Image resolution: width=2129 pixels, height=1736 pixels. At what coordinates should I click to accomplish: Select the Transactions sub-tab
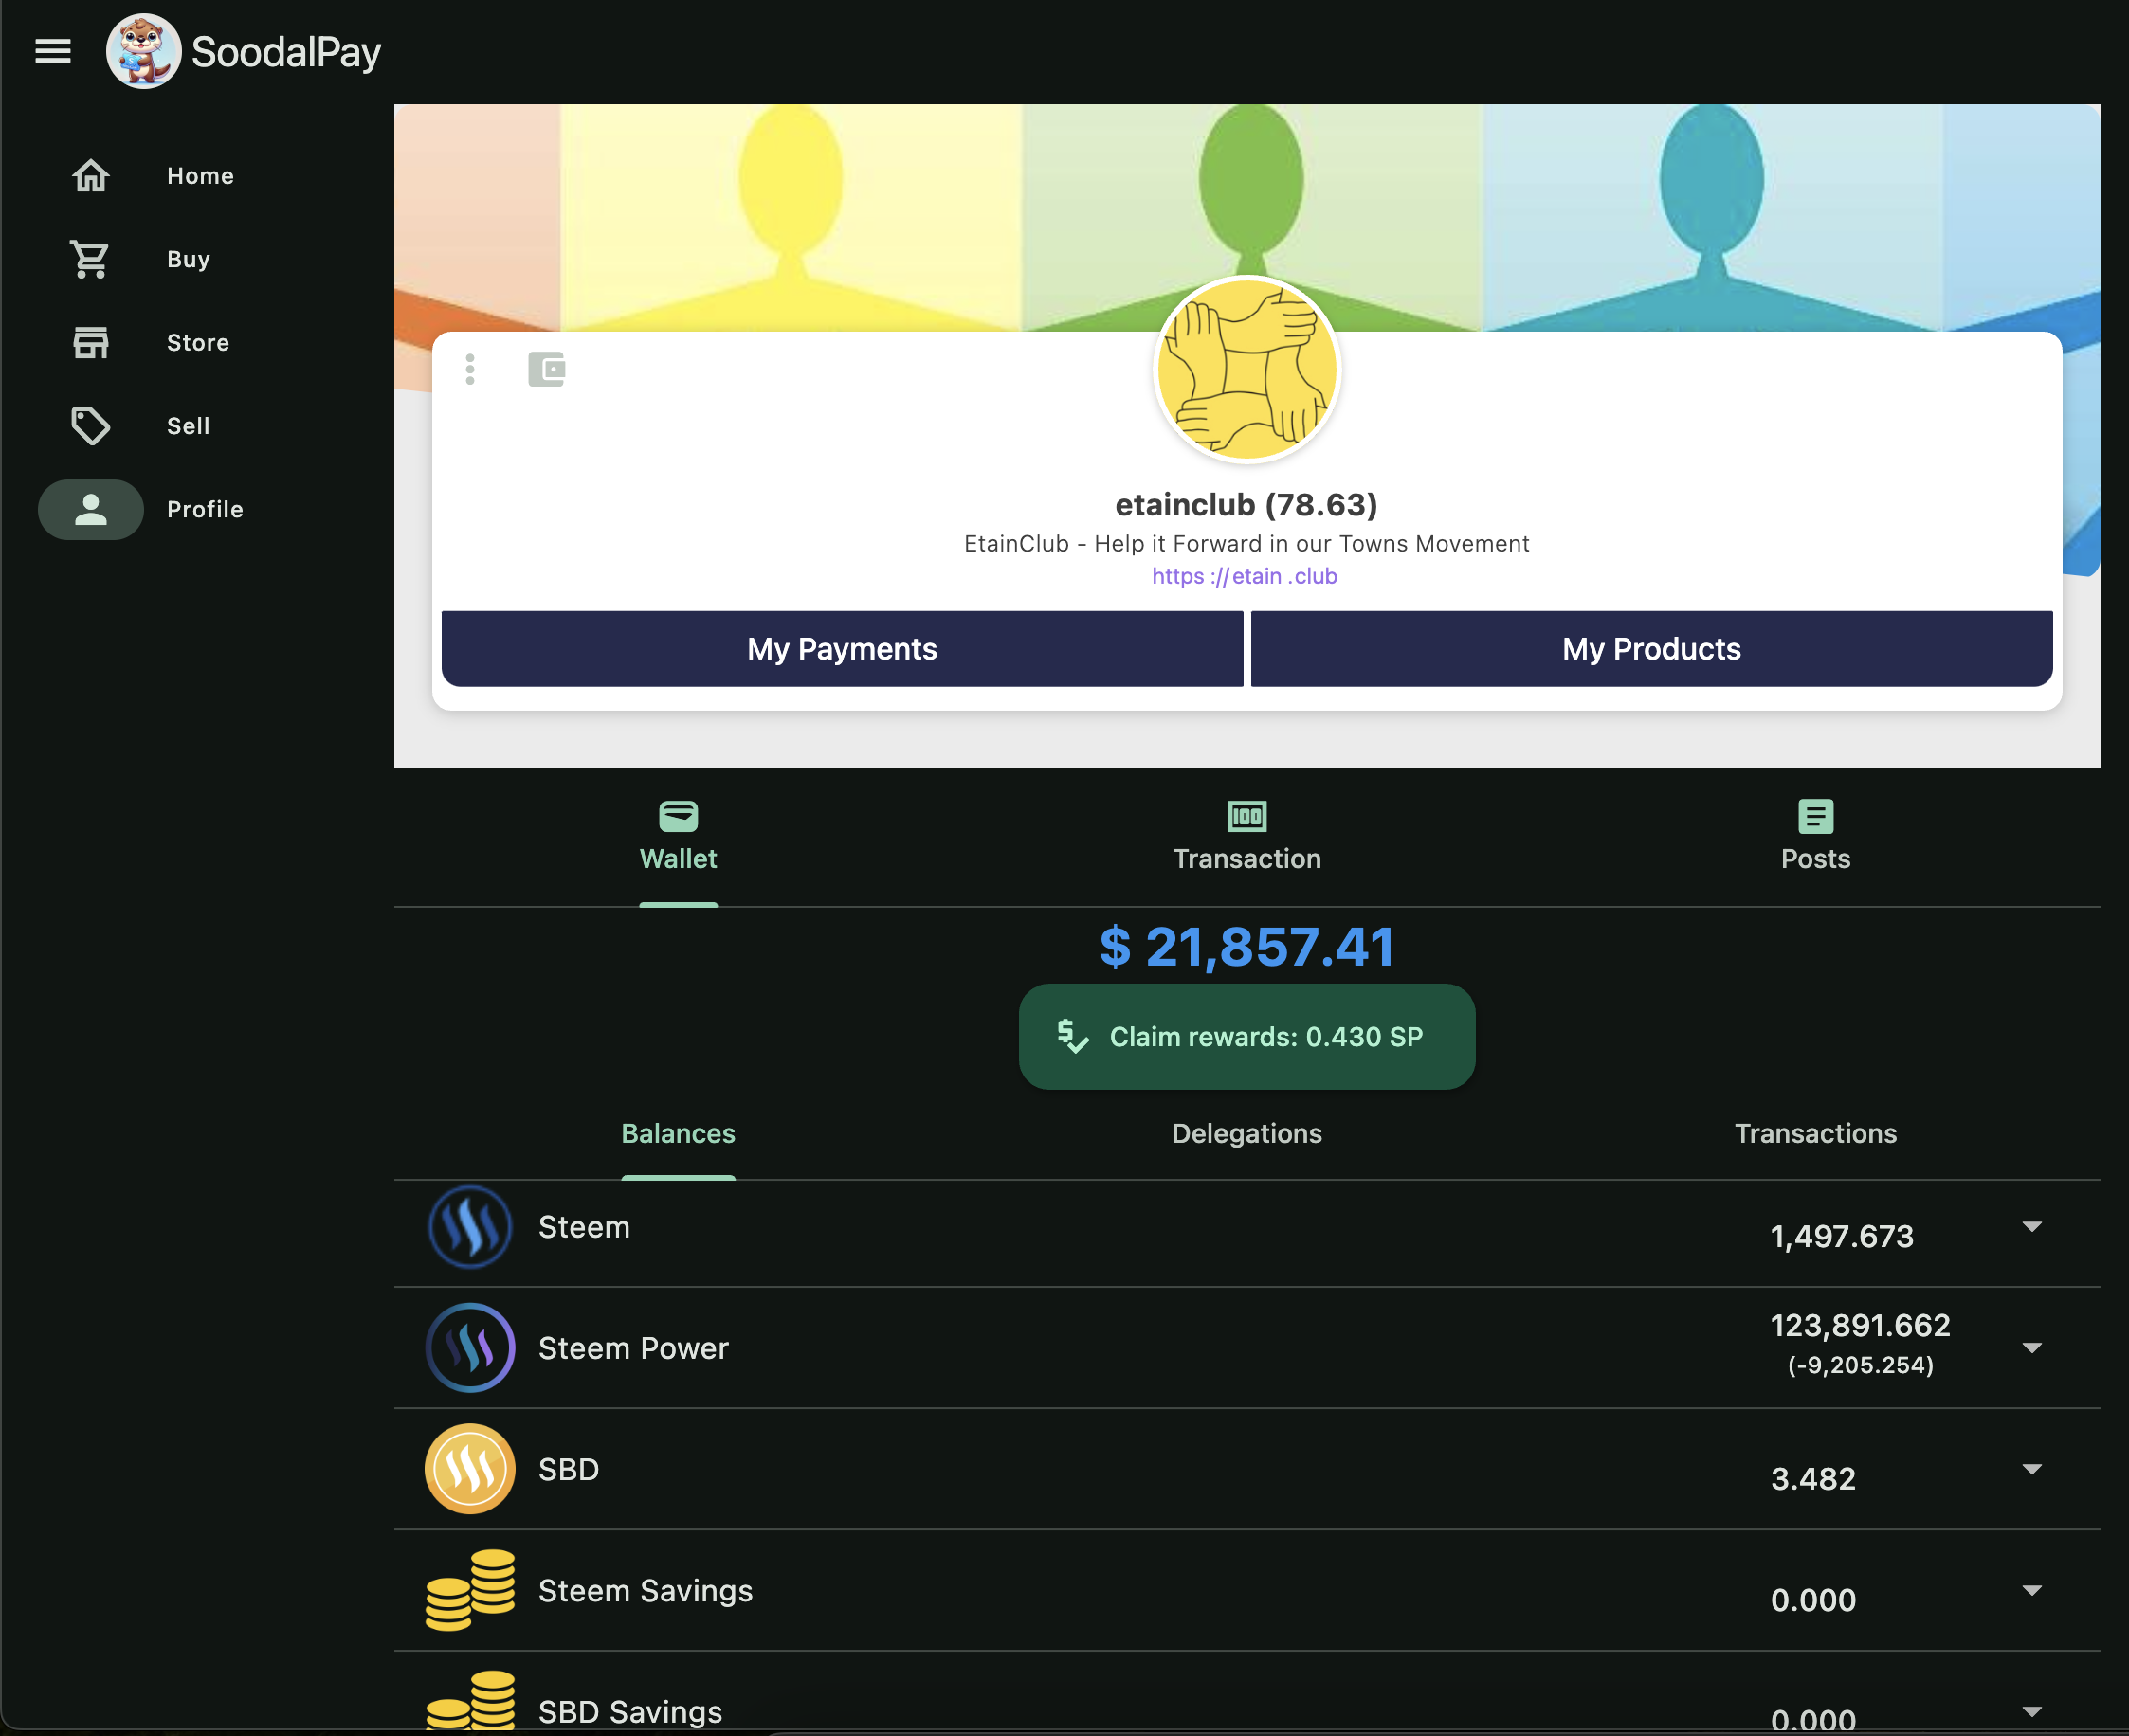point(1816,1133)
